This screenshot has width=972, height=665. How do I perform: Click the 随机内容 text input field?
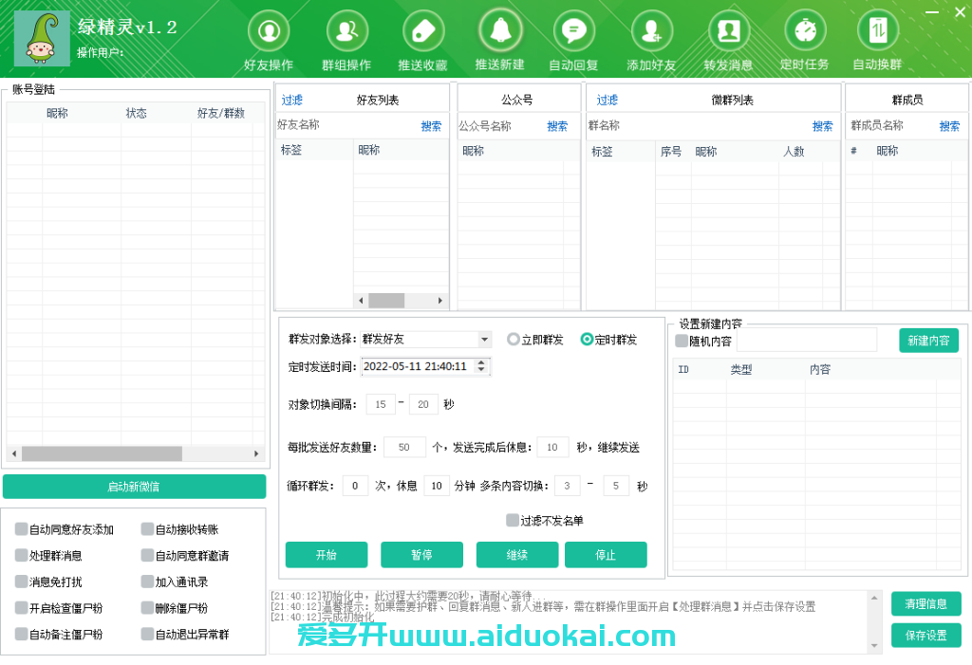pos(807,341)
